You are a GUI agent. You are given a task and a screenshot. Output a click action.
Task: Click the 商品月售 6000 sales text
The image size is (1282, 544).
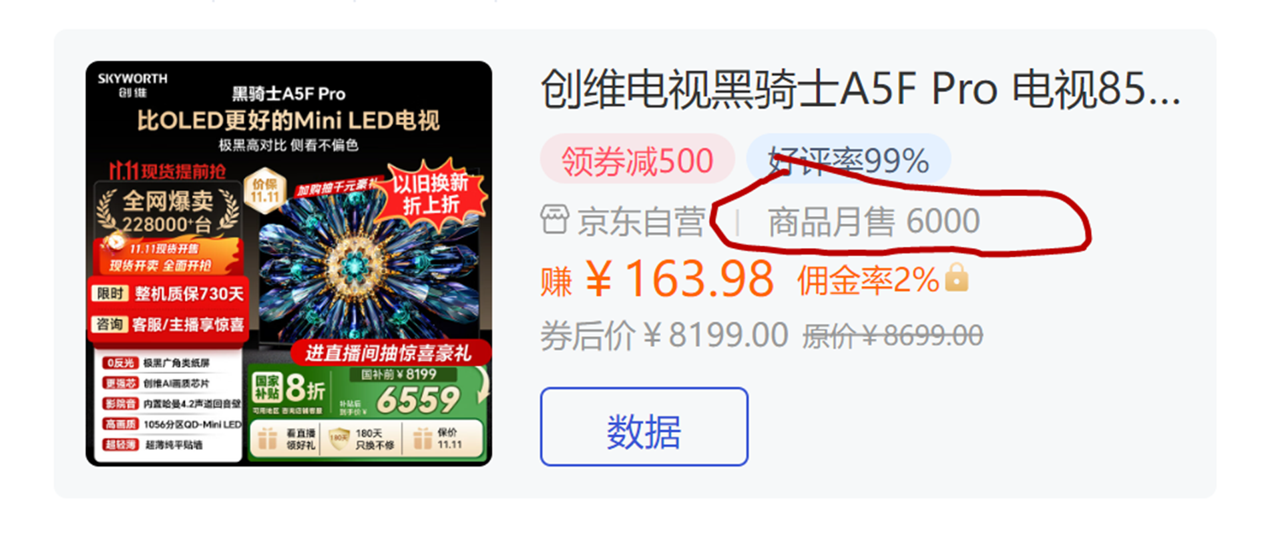(x=874, y=221)
